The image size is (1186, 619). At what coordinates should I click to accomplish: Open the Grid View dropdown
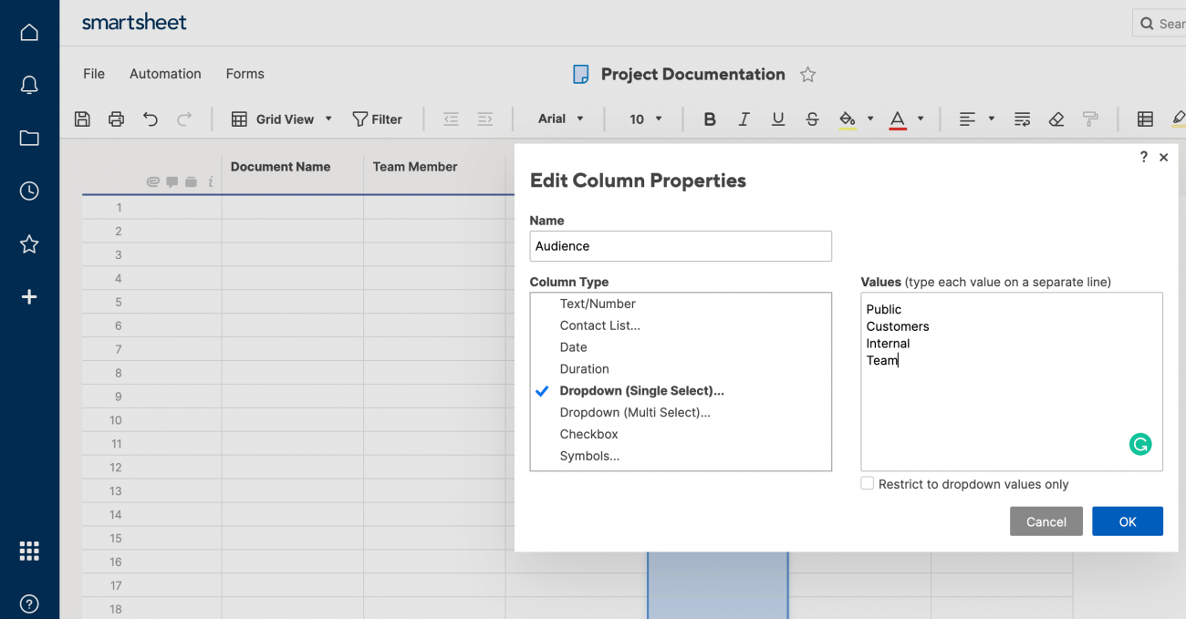click(x=327, y=119)
